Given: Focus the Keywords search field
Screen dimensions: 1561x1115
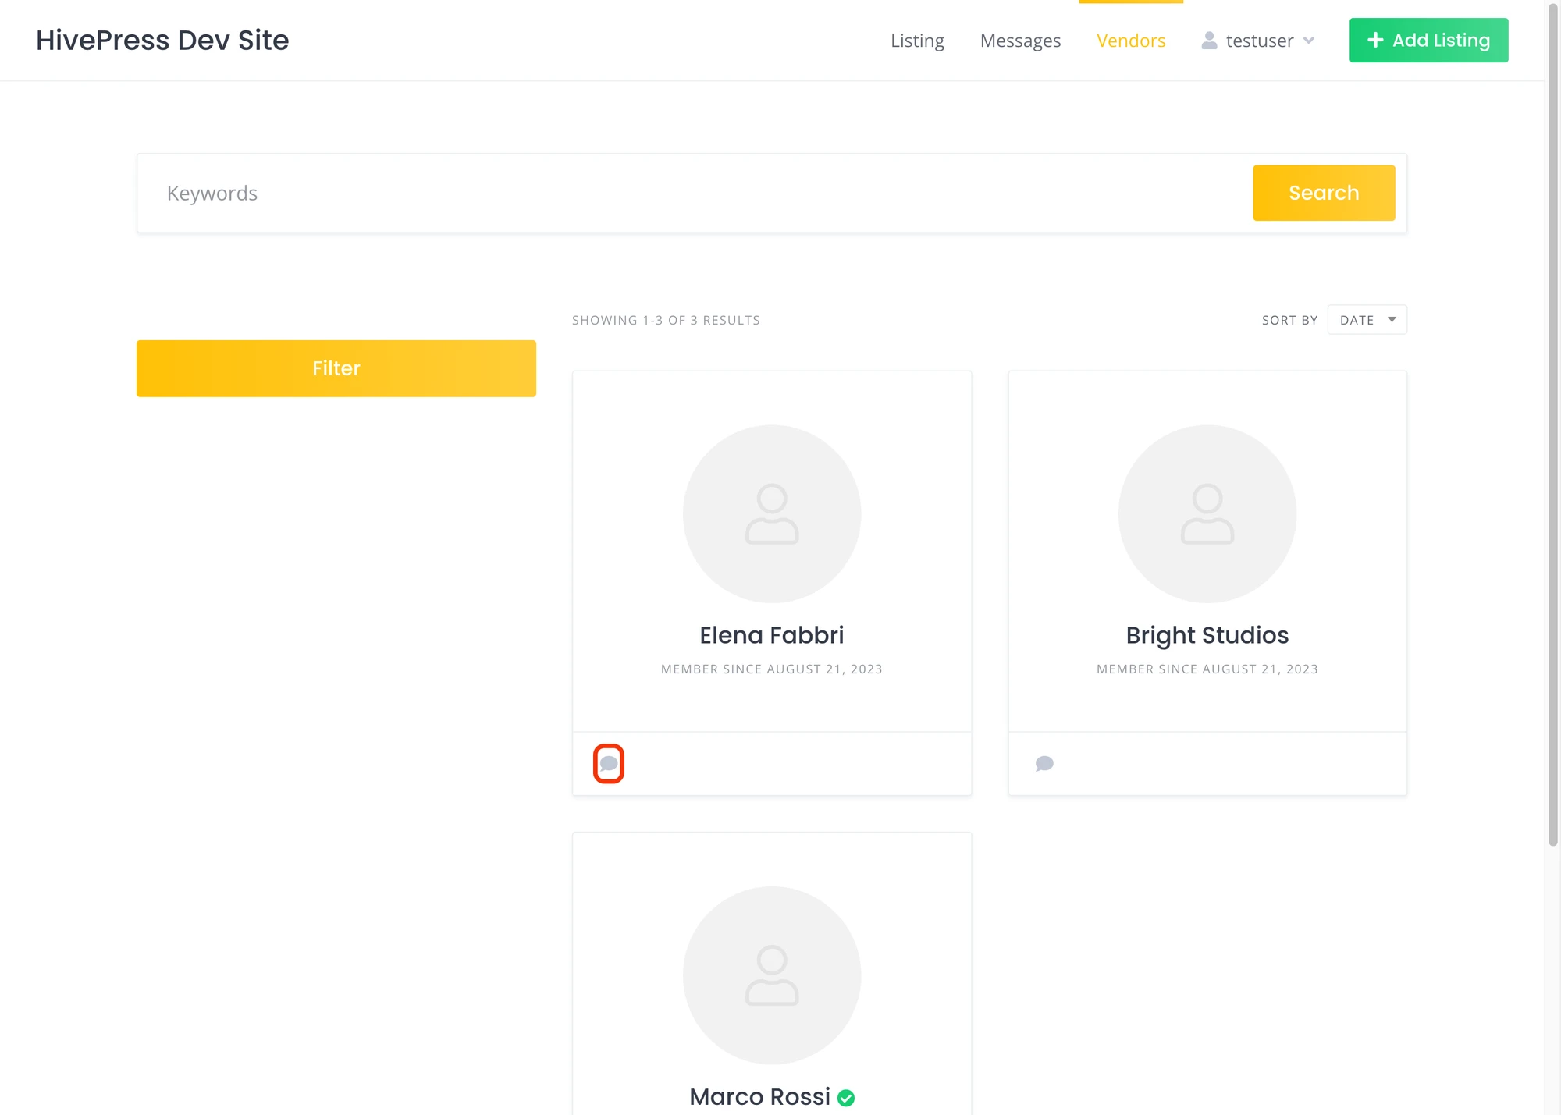Looking at the screenshot, I should [695, 193].
